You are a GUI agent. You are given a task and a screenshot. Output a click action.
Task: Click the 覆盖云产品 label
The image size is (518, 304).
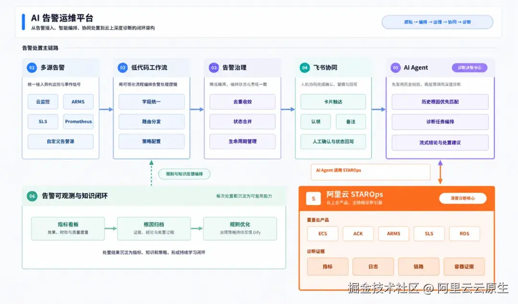tap(318, 220)
